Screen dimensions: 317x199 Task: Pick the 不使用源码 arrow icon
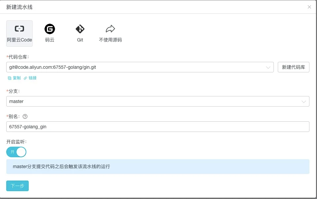[110, 29]
